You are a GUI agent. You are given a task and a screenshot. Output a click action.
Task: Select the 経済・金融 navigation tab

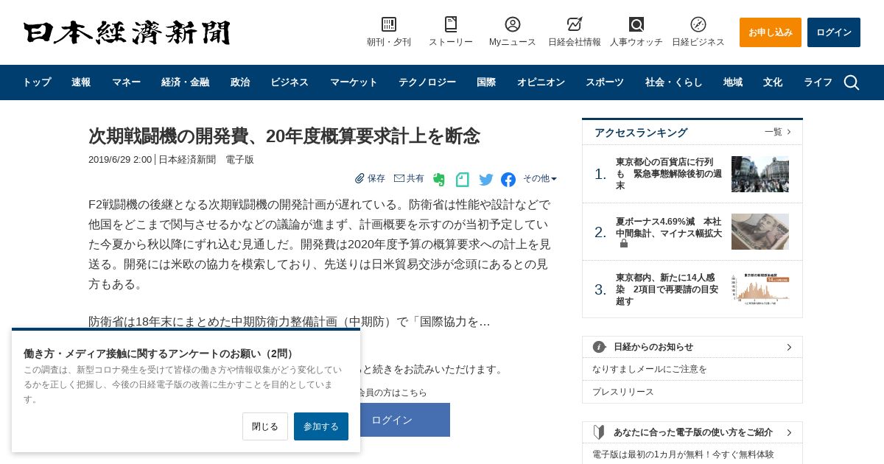pyautogui.click(x=185, y=82)
